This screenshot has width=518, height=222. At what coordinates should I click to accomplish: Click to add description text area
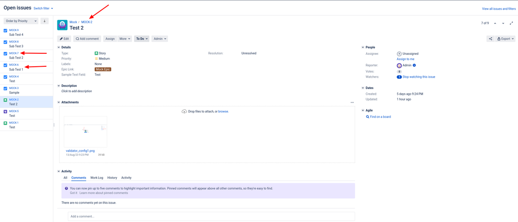(77, 91)
